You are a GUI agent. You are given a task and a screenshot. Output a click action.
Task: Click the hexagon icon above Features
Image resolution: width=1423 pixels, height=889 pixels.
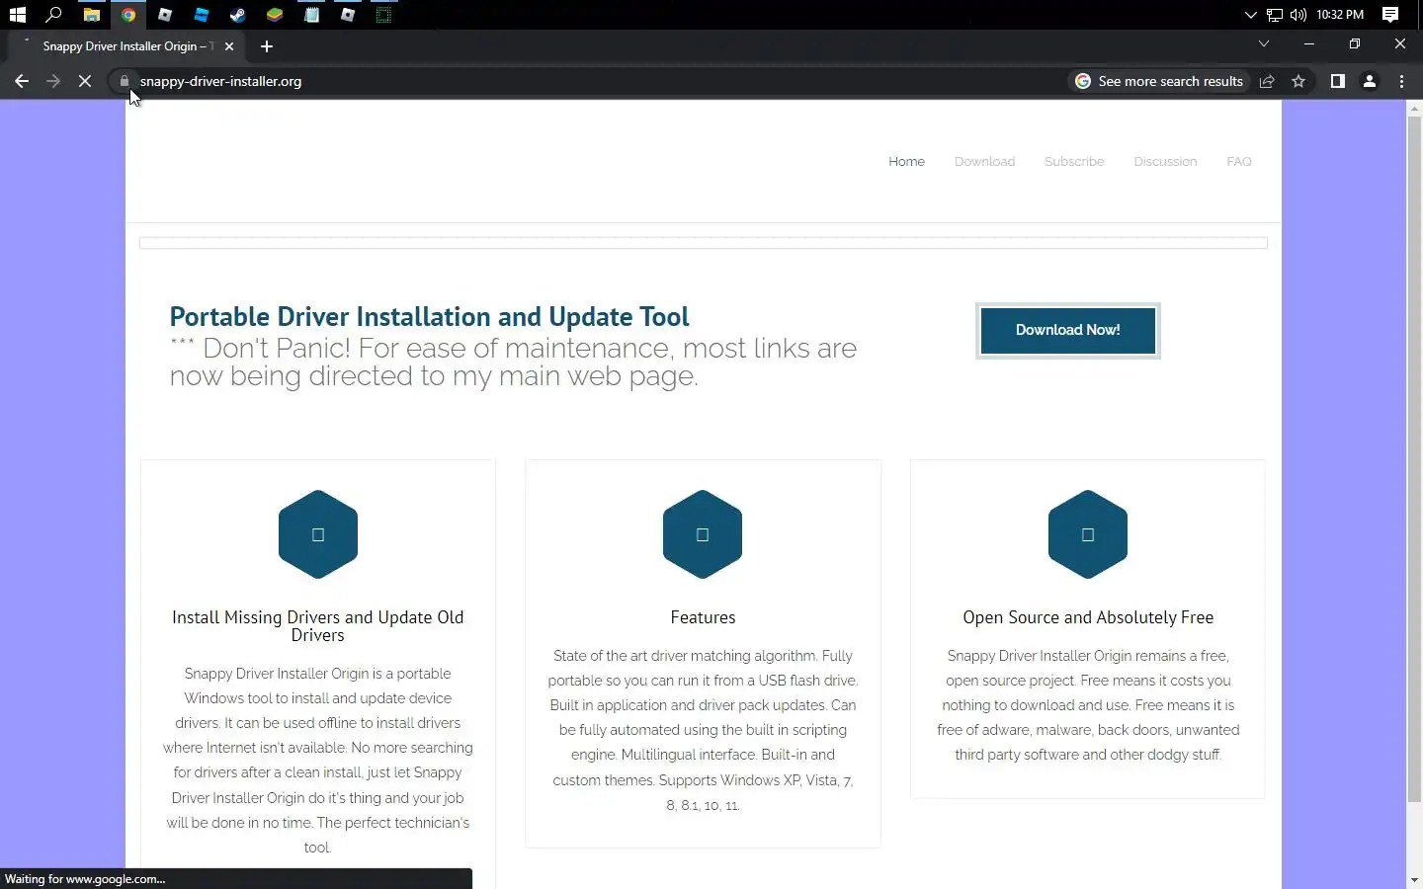tap(703, 534)
